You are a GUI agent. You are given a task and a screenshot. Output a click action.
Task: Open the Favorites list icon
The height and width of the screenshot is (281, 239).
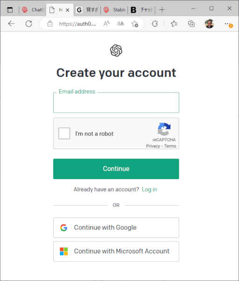174,24
